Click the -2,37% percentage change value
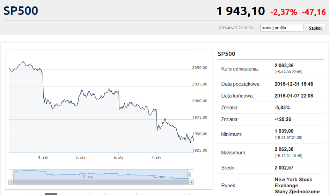Image resolution: width=330 pixels, height=195 pixels. click(284, 12)
